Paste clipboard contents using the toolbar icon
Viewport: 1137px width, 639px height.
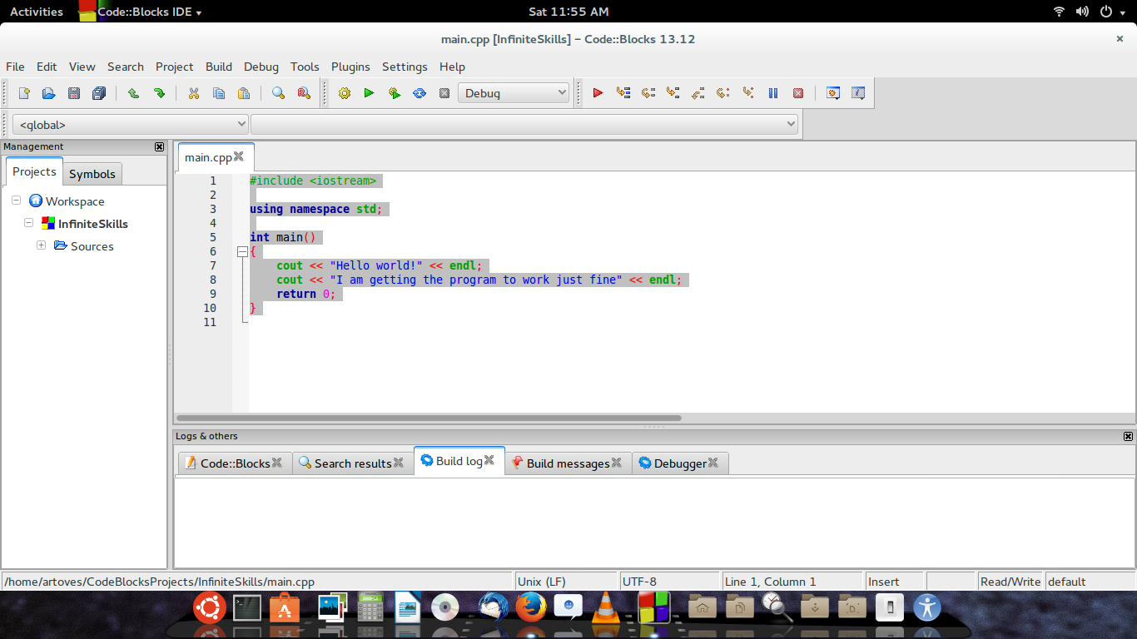tap(244, 93)
